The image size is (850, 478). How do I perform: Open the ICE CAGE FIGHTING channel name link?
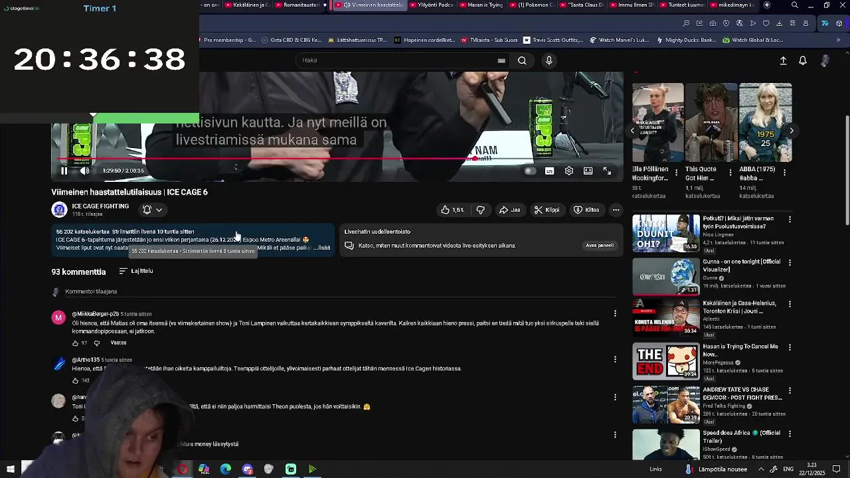100,206
